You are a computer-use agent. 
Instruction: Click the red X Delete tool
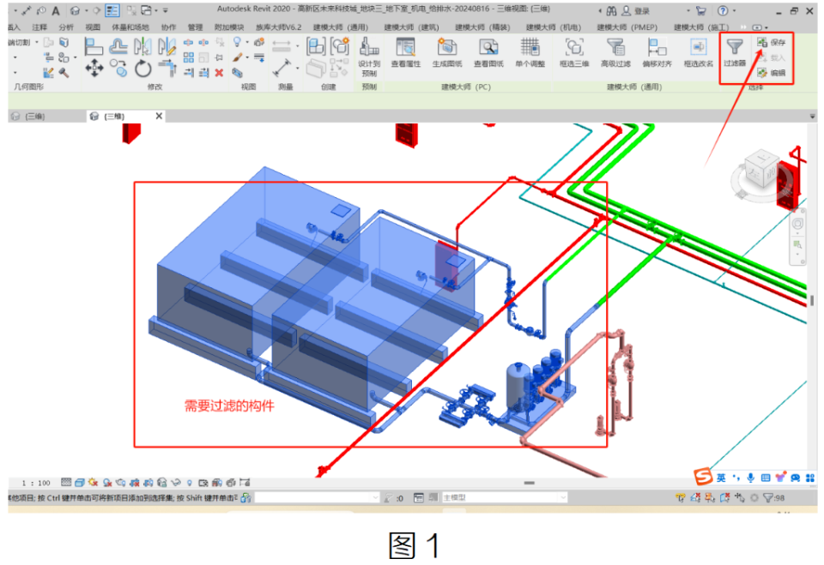coord(219,73)
